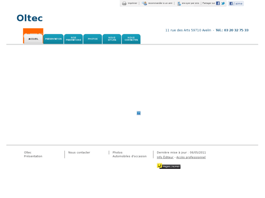Open the footer Présentation link
Image resolution: width=265 pixels, height=198 pixels.
(x=33, y=156)
